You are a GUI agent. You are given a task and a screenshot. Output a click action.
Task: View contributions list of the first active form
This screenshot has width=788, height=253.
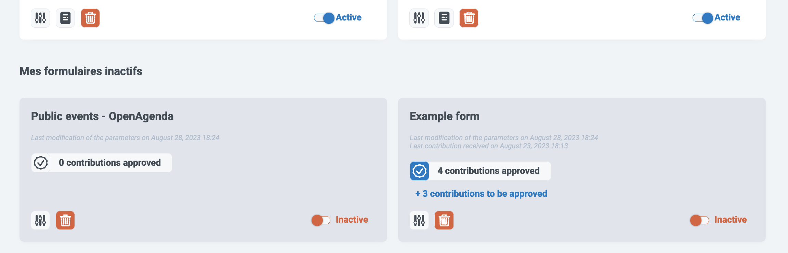point(65,18)
